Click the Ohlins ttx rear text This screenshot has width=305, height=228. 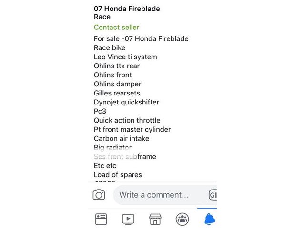117,66
